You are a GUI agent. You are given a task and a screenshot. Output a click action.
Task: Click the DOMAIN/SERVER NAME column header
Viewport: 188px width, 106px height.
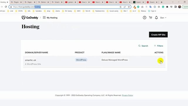[36, 52]
